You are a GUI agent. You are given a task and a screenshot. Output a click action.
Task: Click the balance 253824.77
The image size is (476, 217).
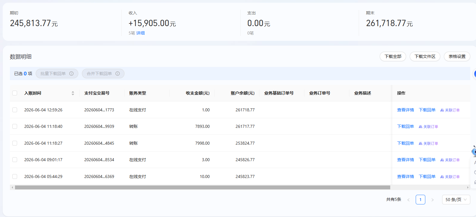245,143
